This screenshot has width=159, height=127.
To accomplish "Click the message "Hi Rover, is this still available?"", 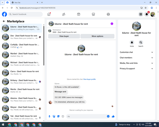I will [67, 87].
